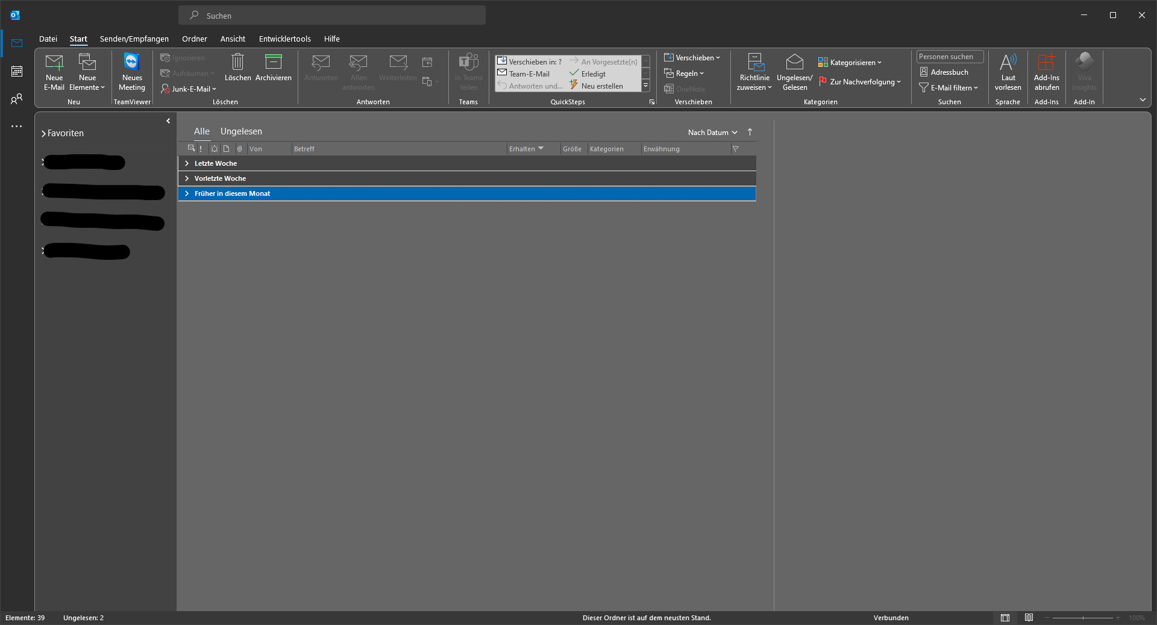Show Alle messages filter

click(202, 131)
